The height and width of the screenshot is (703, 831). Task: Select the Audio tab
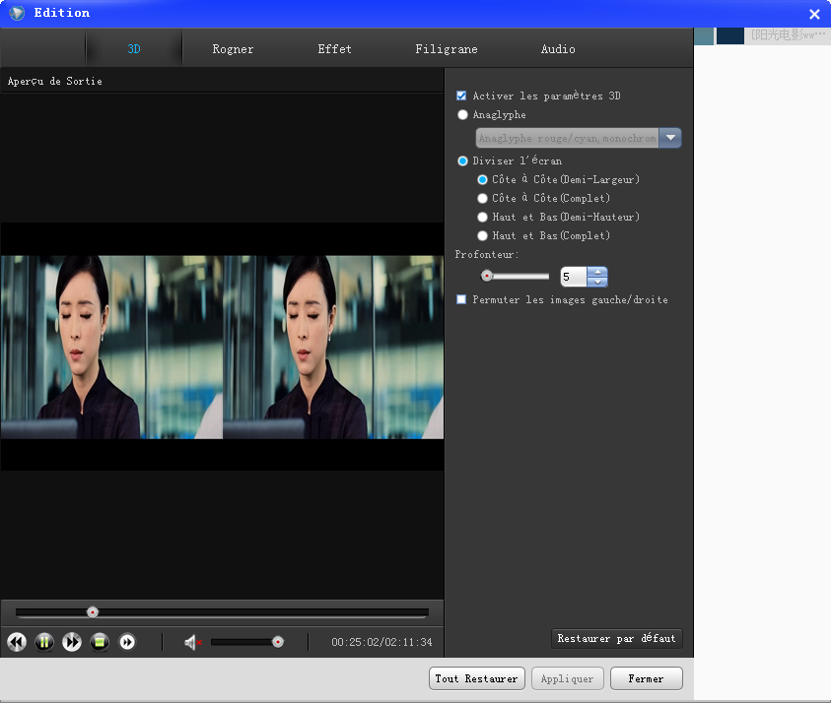(558, 48)
